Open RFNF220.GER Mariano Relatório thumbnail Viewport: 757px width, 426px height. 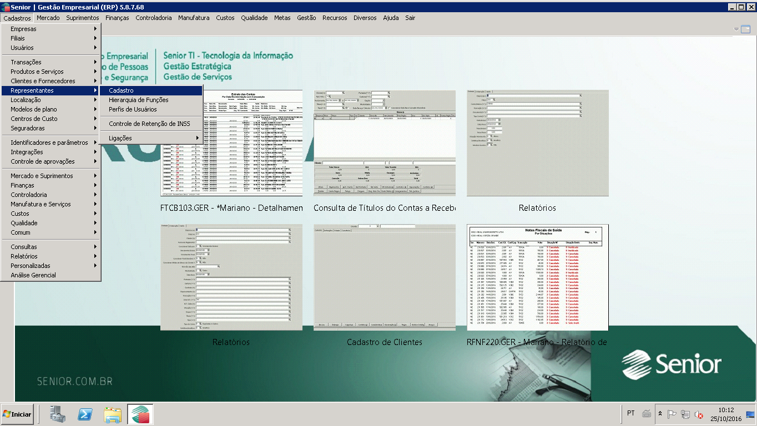537,277
